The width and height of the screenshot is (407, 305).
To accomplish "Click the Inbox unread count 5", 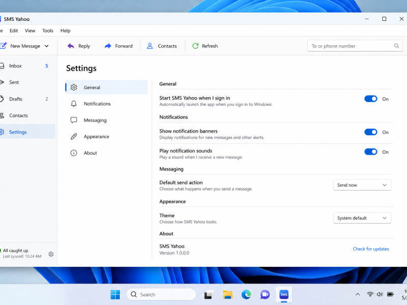I will pyautogui.click(x=47, y=66).
